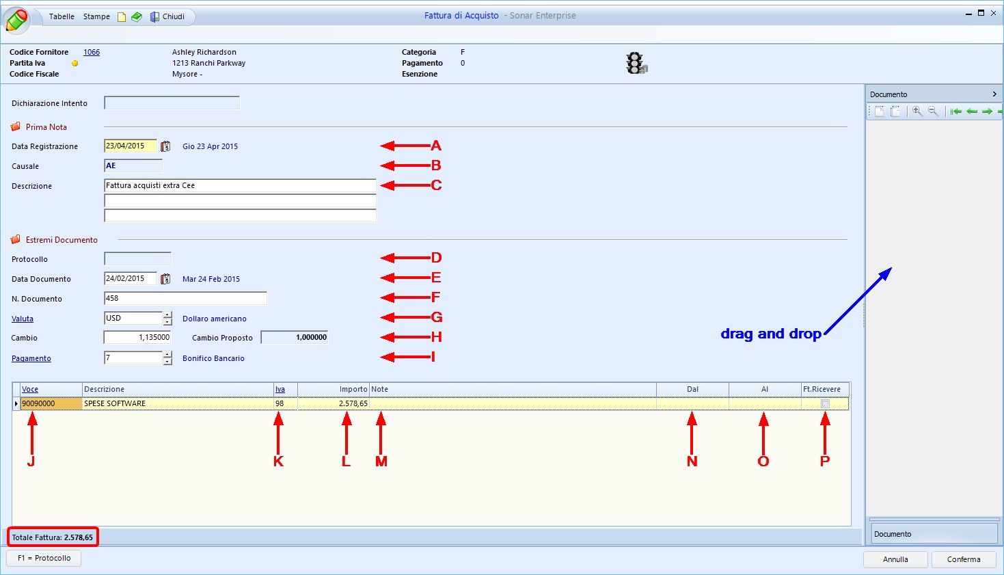Click the N. Documento input field

tap(185, 298)
